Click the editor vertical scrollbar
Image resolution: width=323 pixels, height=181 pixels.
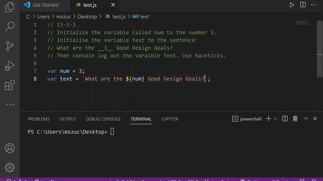(319, 49)
